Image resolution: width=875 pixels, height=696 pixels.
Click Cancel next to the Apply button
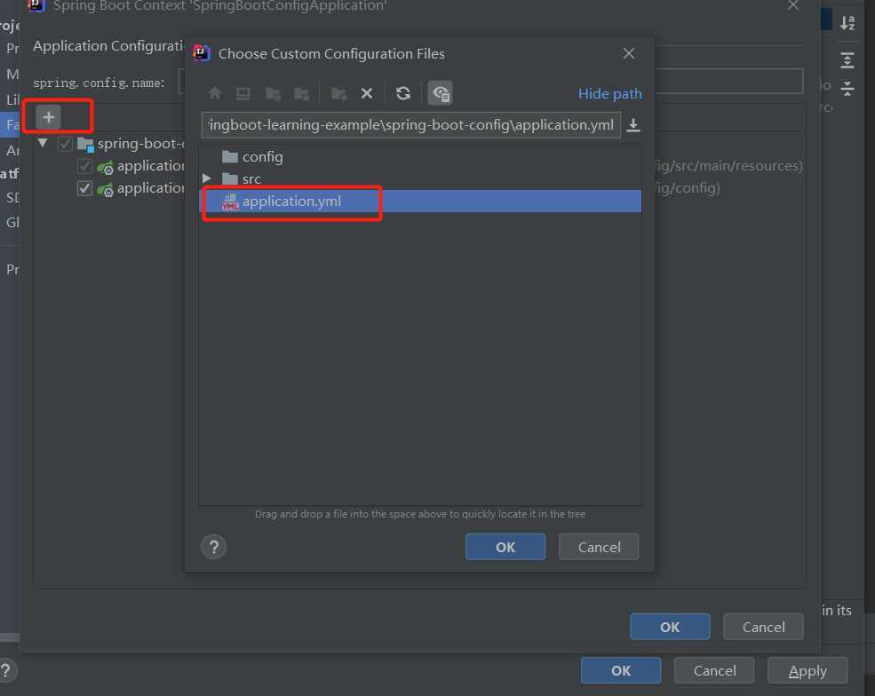click(714, 670)
